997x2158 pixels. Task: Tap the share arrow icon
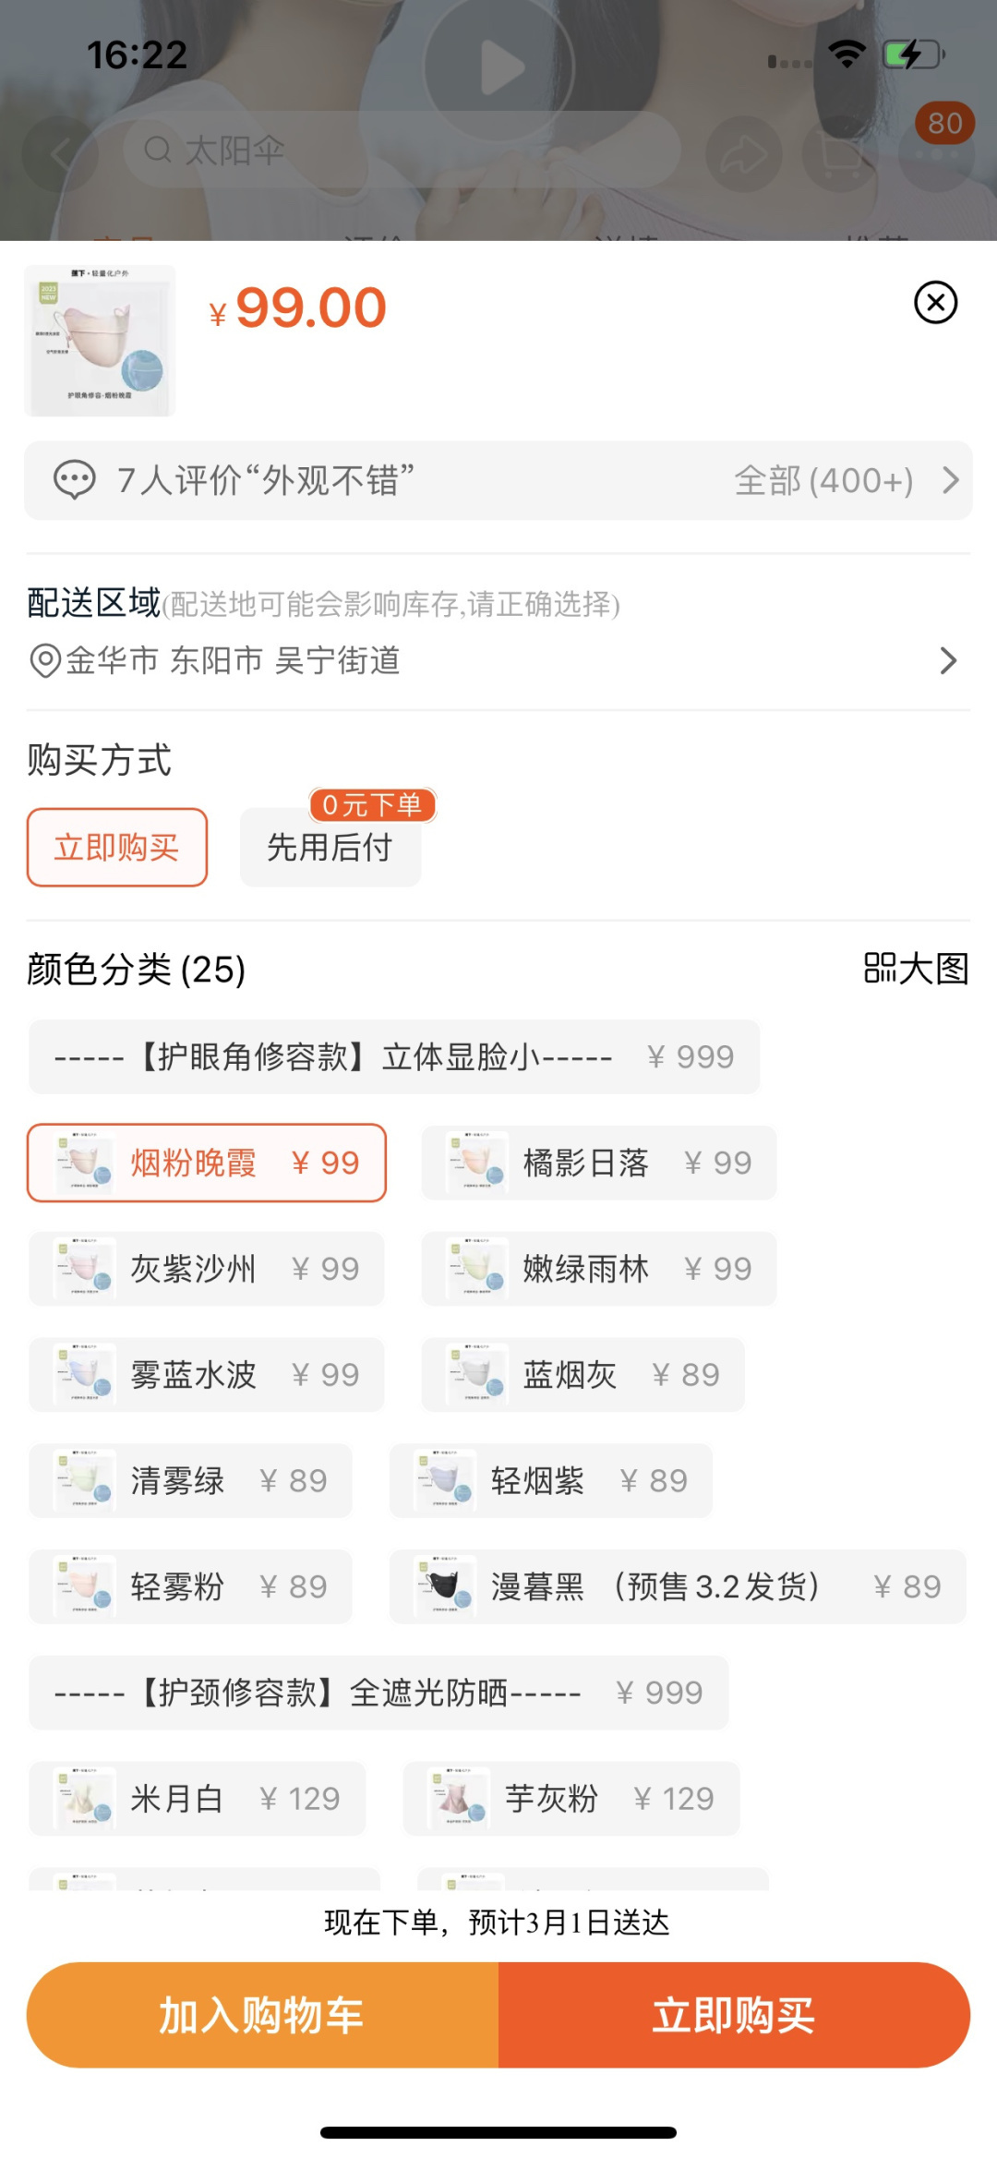pos(743,153)
